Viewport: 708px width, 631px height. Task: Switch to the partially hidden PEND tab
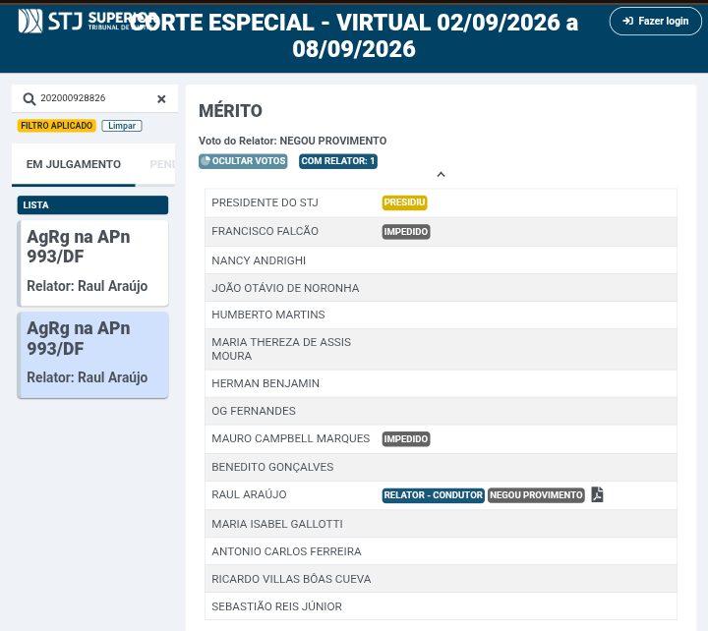pyautogui.click(x=162, y=164)
